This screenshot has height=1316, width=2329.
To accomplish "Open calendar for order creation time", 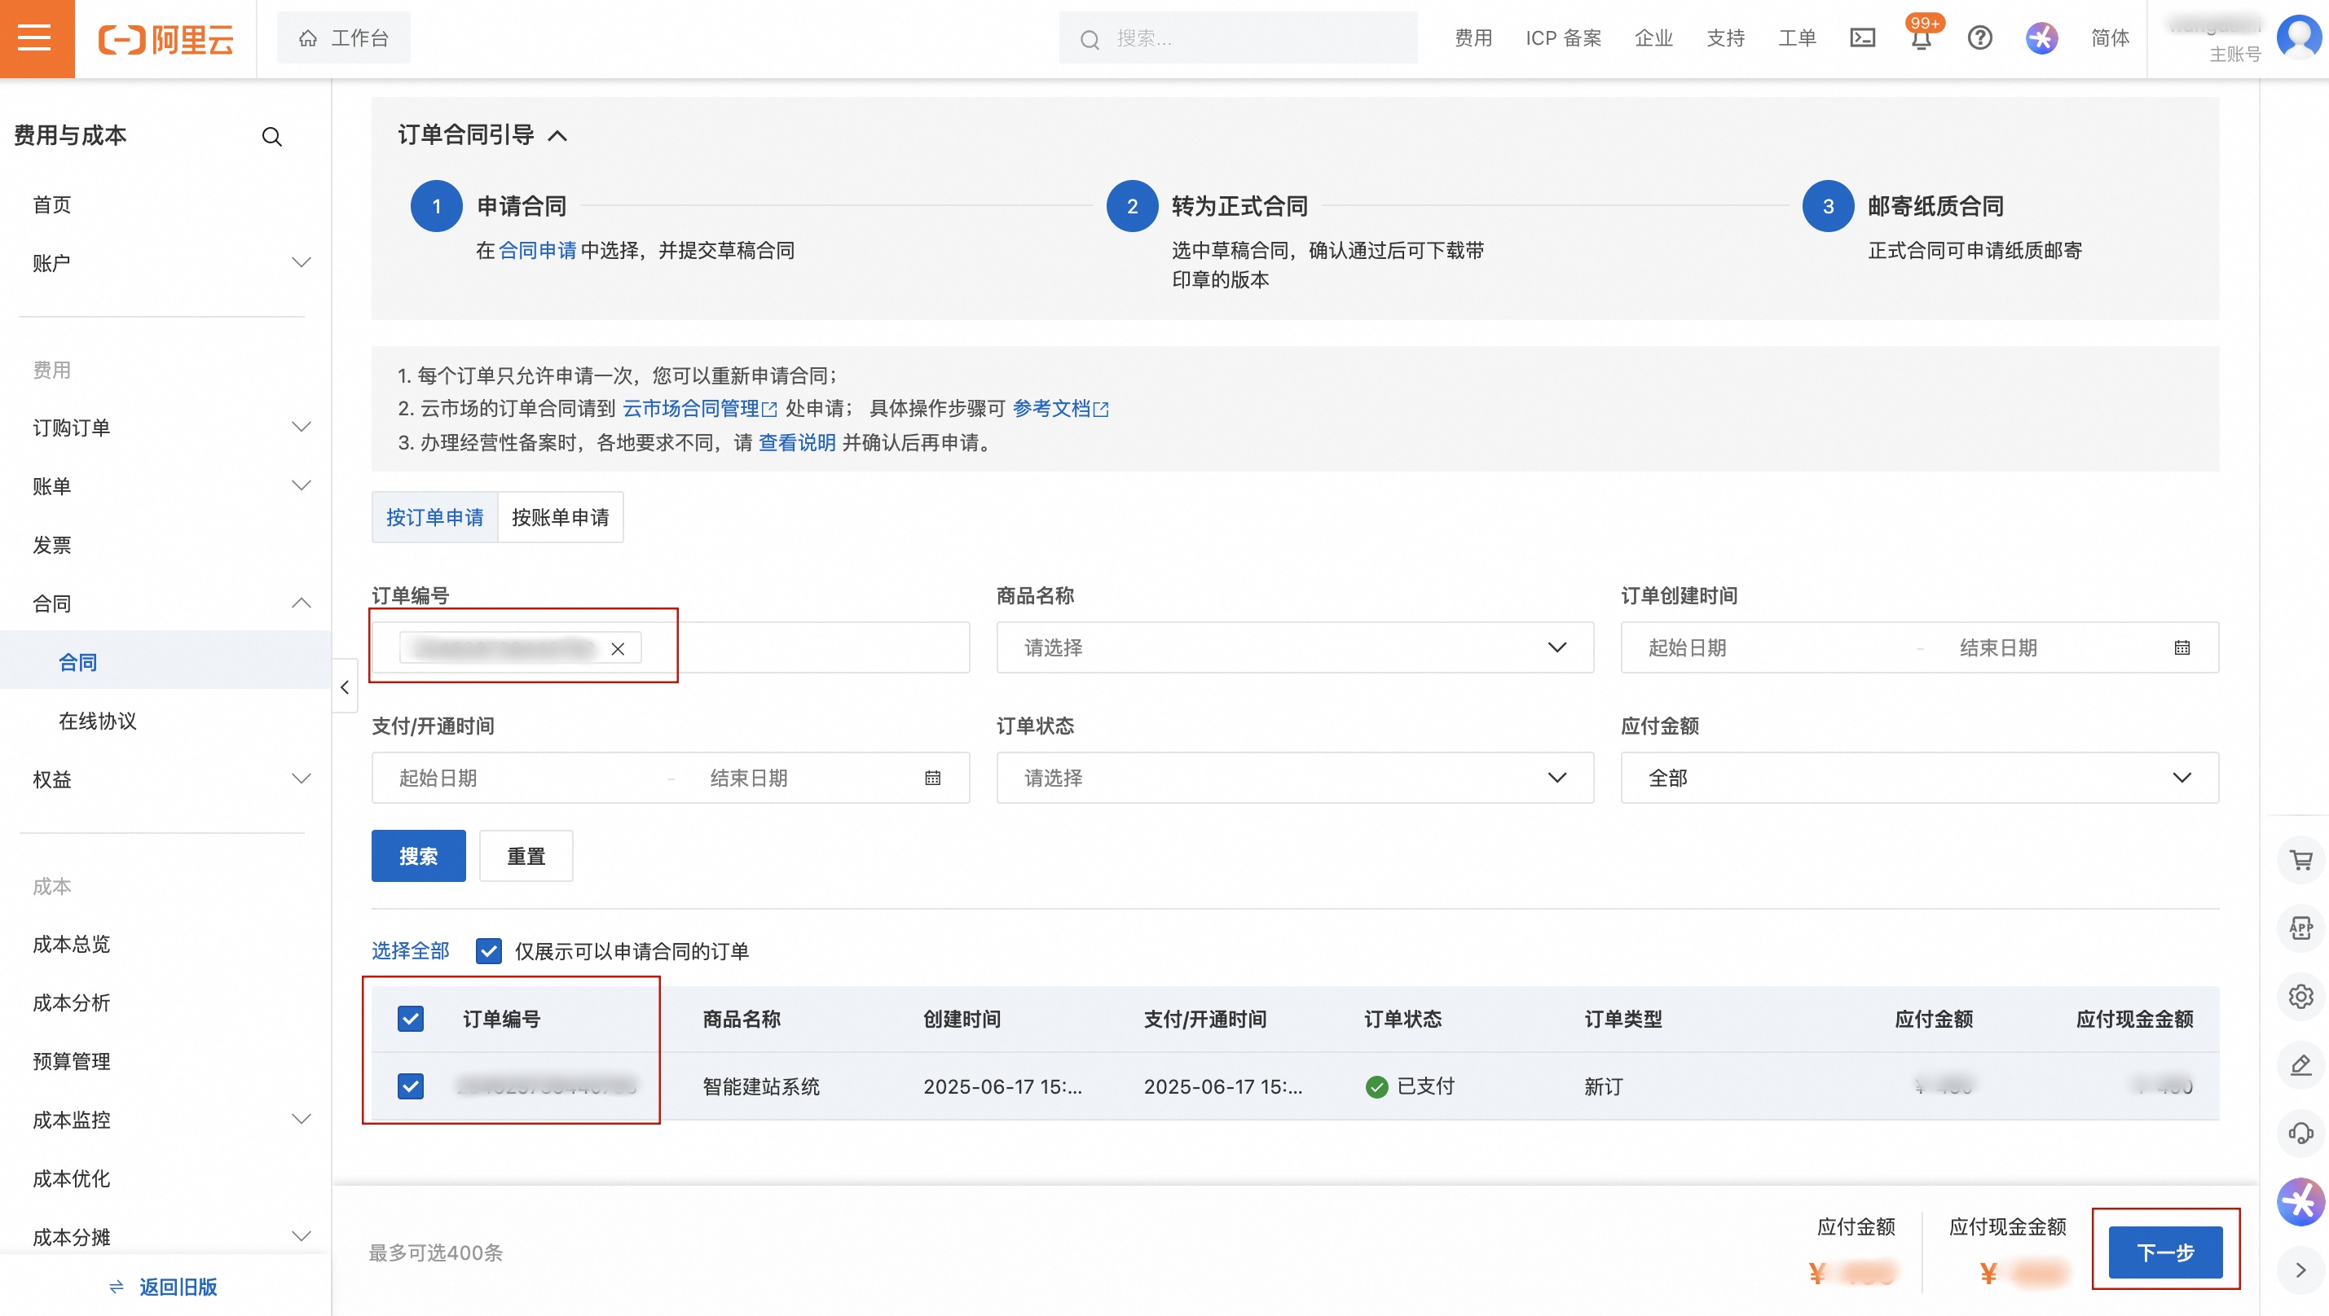I will 2182,648.
